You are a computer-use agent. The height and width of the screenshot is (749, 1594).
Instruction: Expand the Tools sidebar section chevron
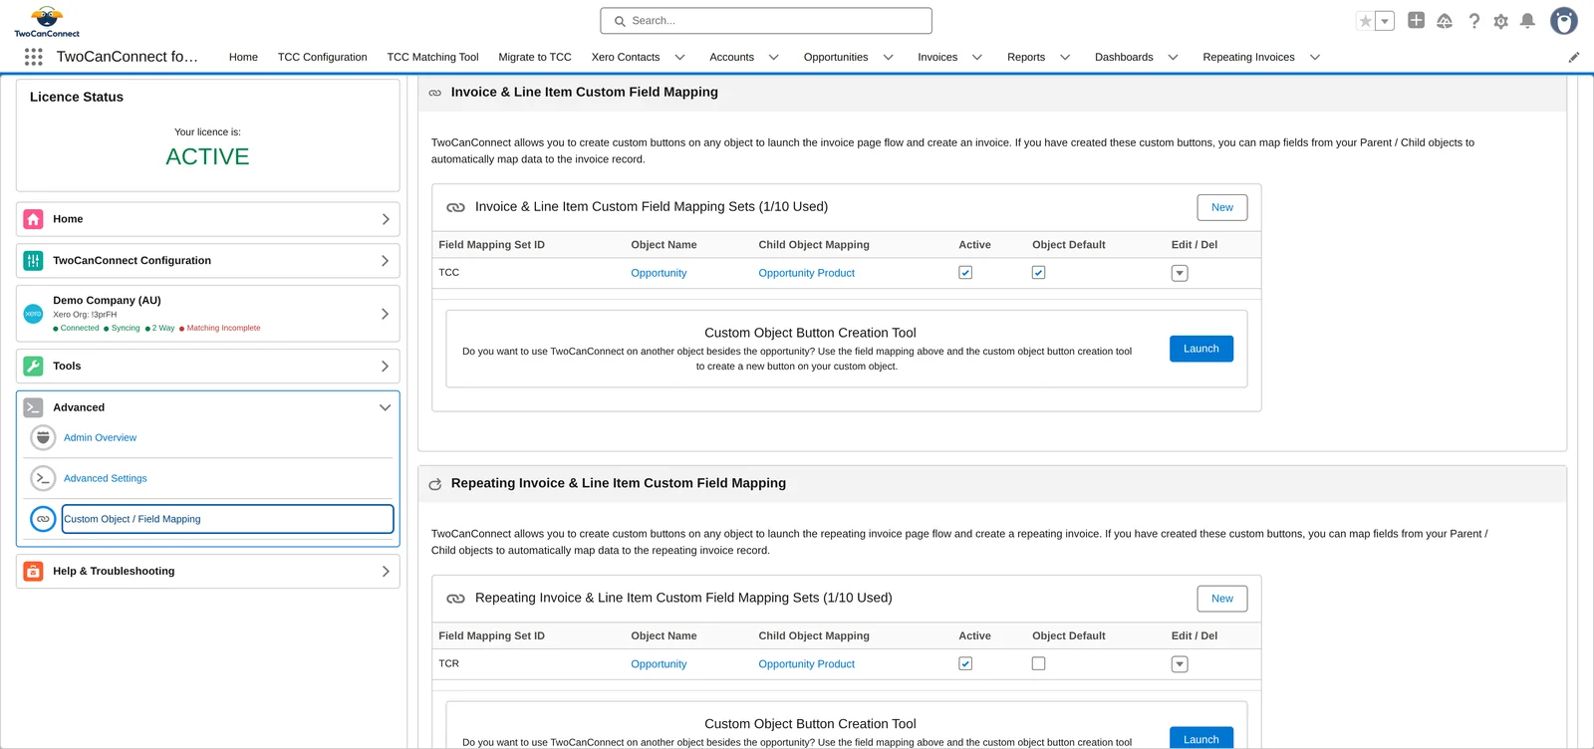click(x=385, y=367)
